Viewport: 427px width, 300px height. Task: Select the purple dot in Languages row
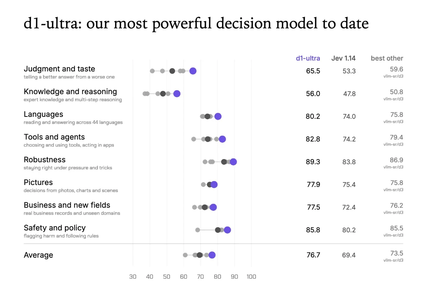point(218,116)
